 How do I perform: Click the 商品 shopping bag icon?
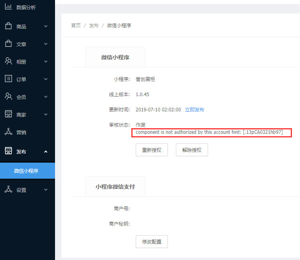8,26
